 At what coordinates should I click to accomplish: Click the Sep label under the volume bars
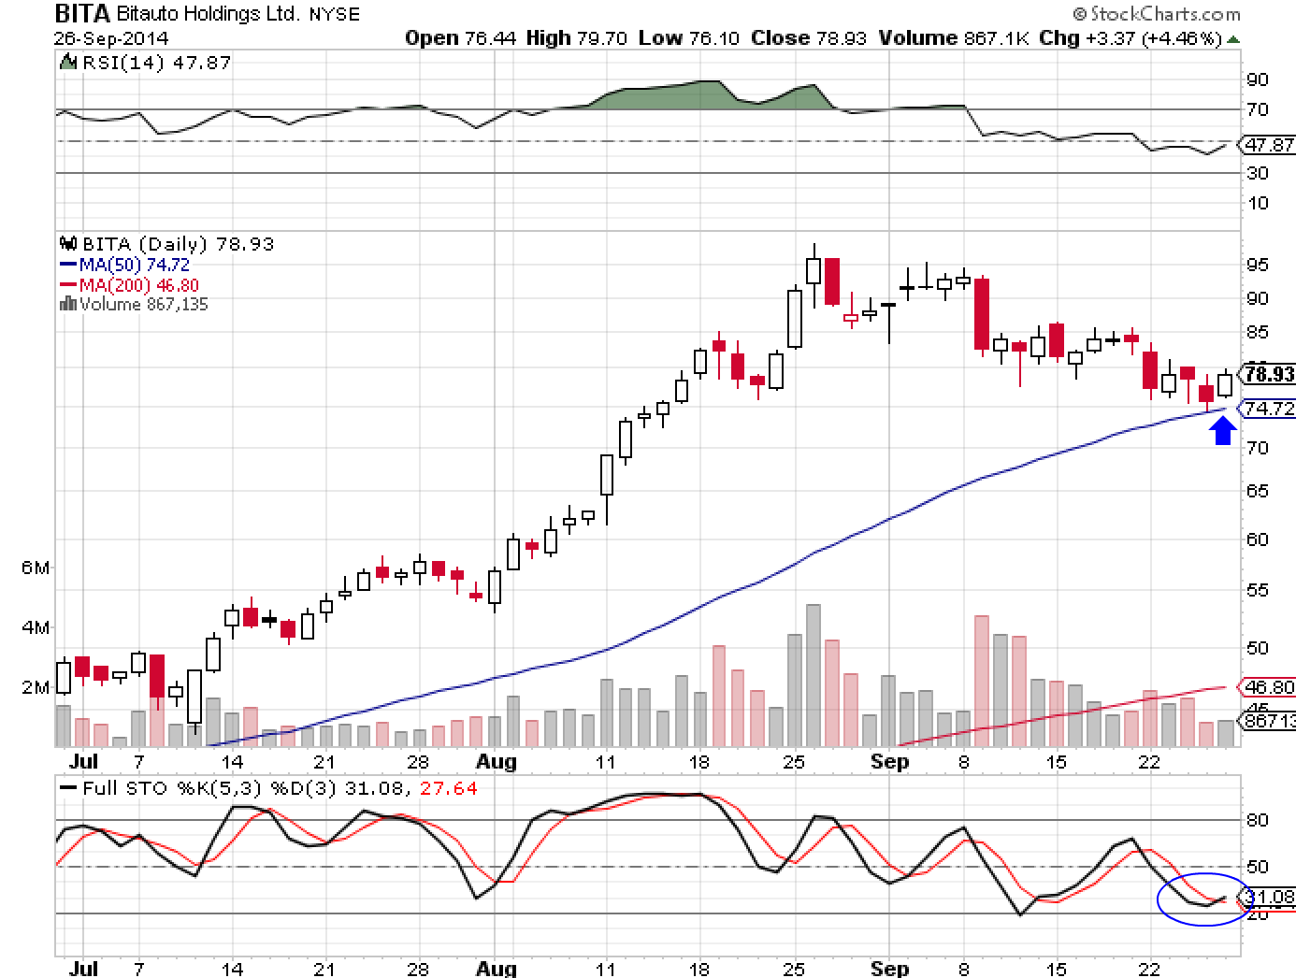pyautogui.click(x=889, y=762)
